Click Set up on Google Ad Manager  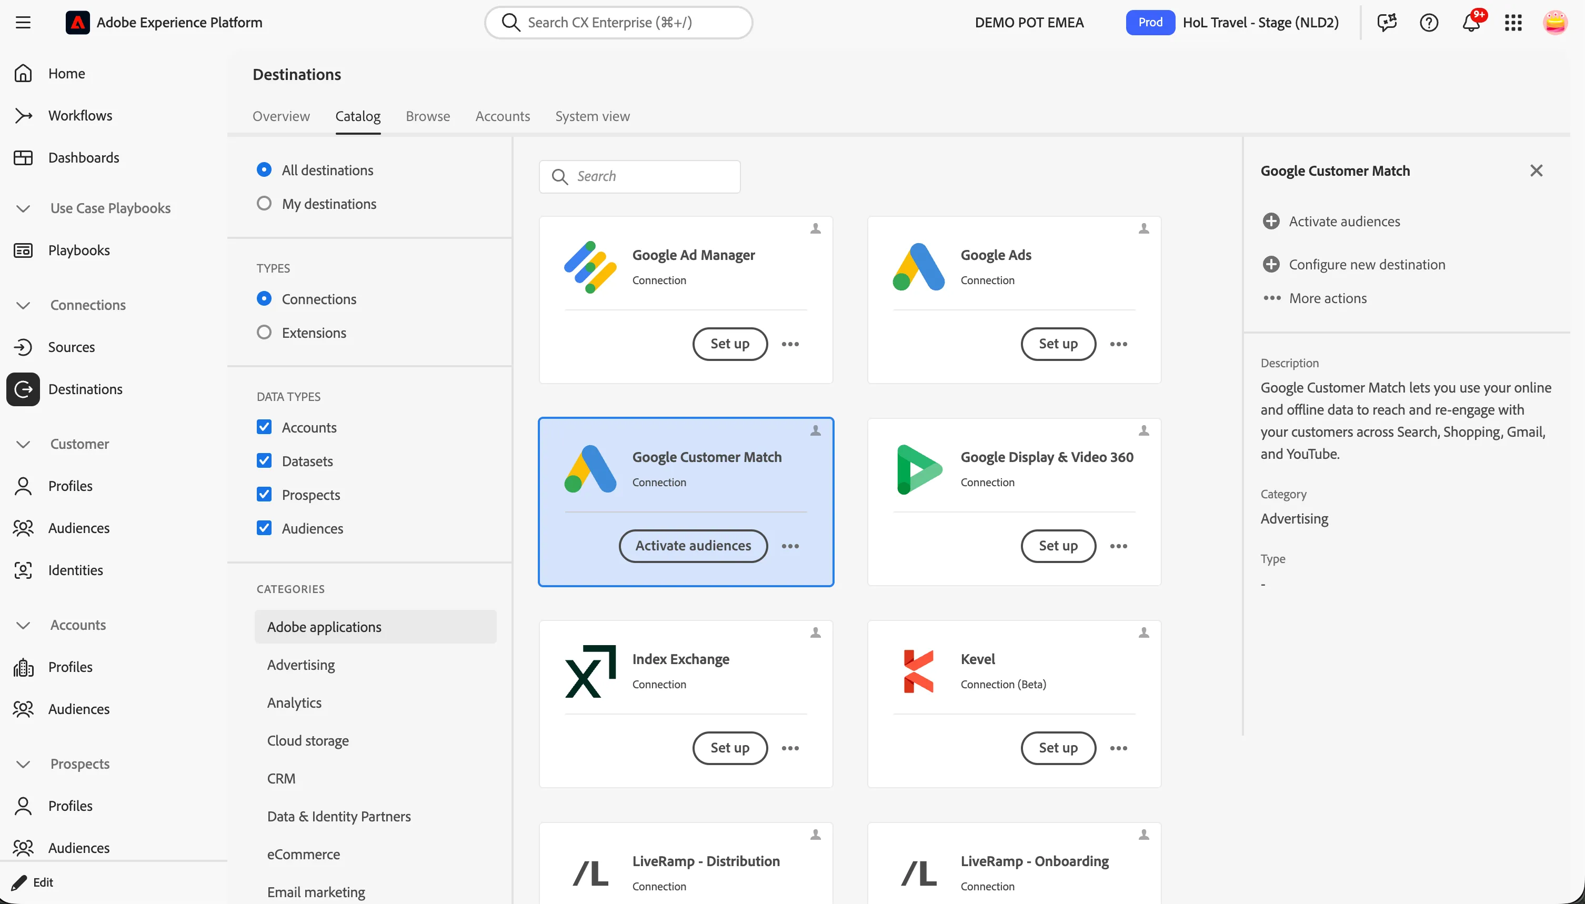coord(729,344)
